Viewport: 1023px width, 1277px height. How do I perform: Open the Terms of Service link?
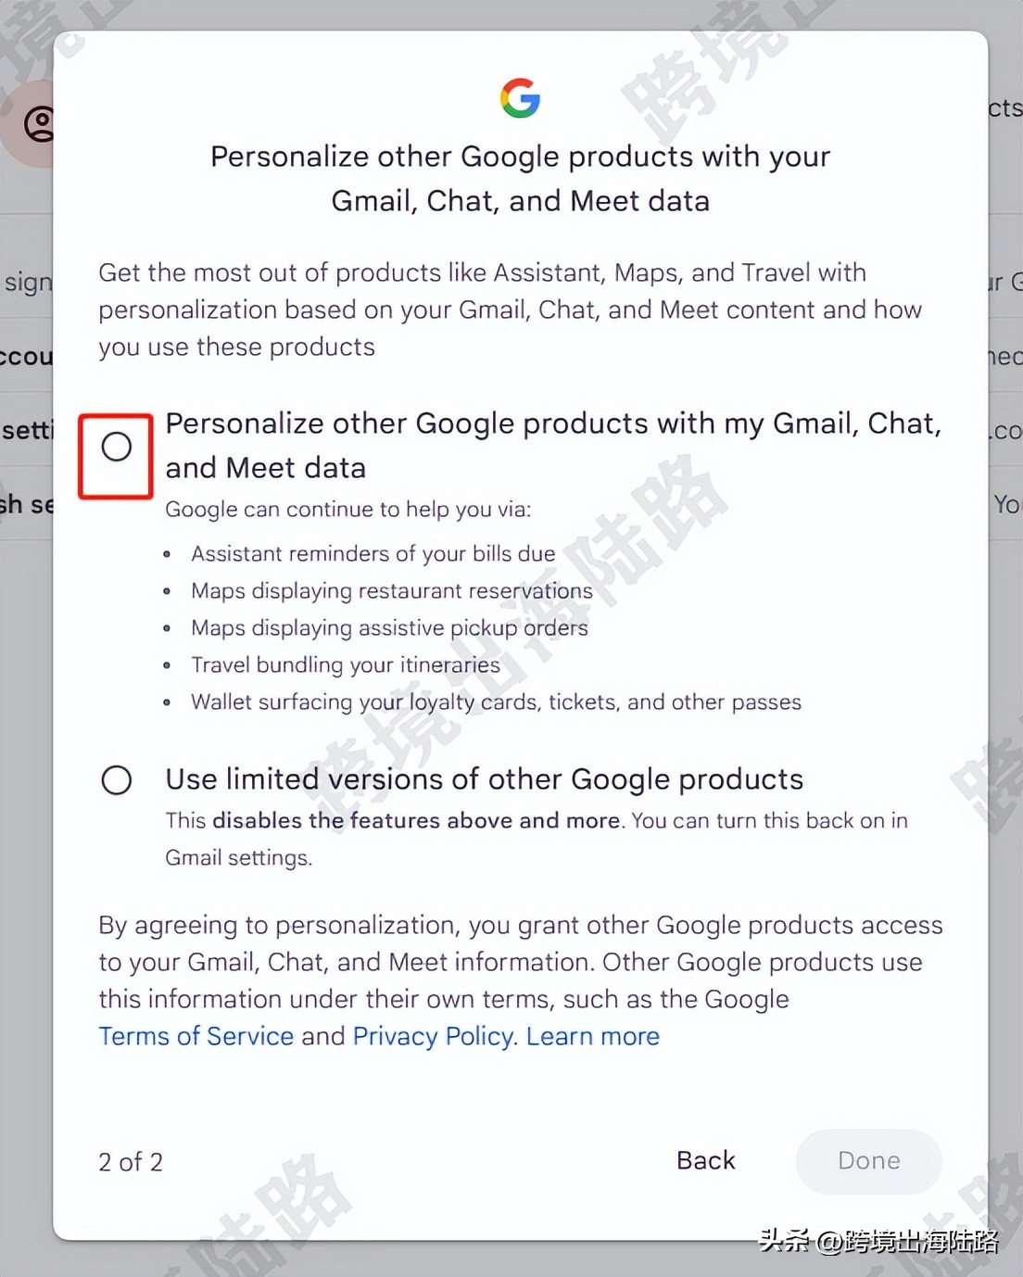tap(196, 1035)
